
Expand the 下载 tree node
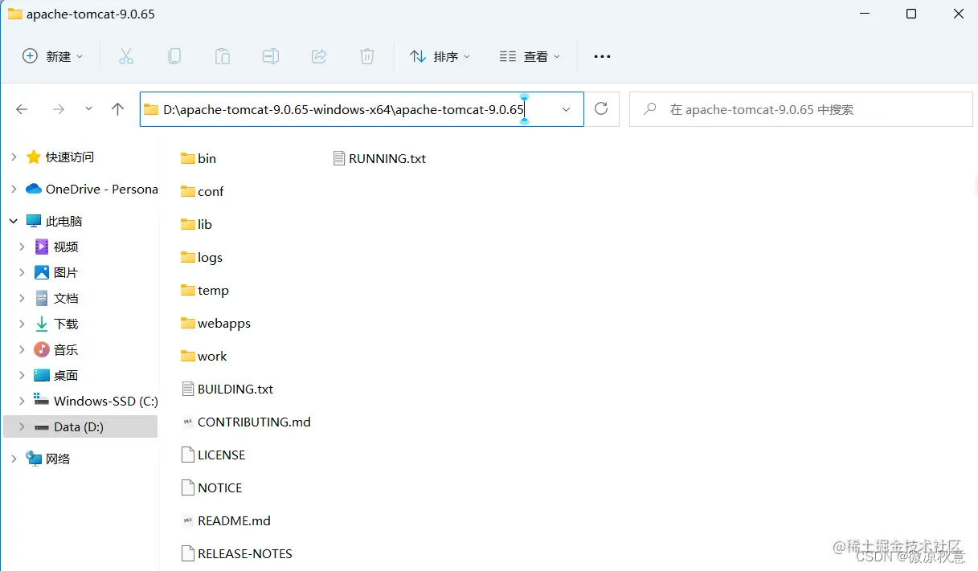click(x=23, y=324)
